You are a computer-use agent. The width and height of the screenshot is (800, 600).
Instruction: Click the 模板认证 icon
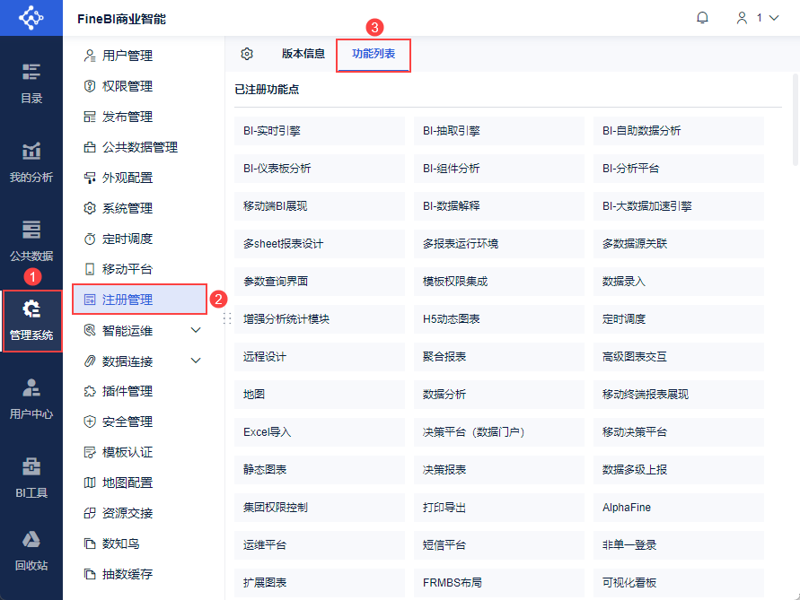[90, 452]
